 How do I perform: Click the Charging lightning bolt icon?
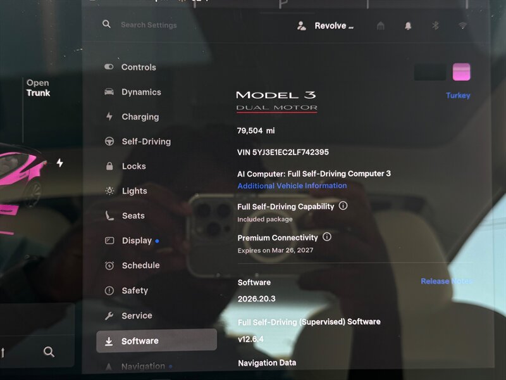[x=109, y=117]
